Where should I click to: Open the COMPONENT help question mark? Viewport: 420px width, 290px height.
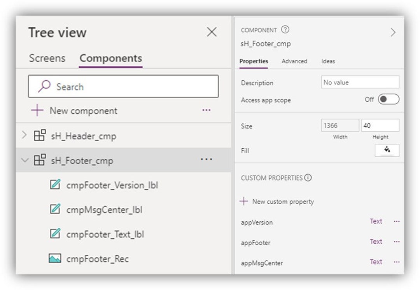[284, 30]
